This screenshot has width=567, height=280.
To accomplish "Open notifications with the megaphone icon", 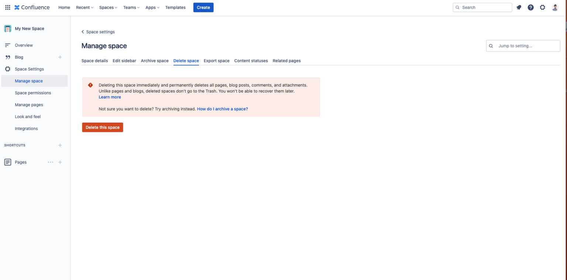I will pyautogui.click(x=519, y=7).
